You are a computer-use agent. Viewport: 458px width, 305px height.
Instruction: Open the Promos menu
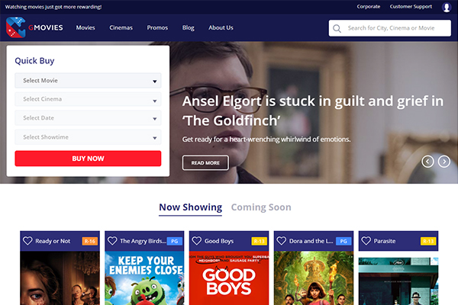157,27
